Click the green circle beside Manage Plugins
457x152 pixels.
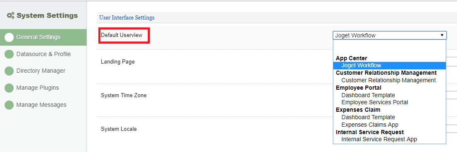point(9,88)
